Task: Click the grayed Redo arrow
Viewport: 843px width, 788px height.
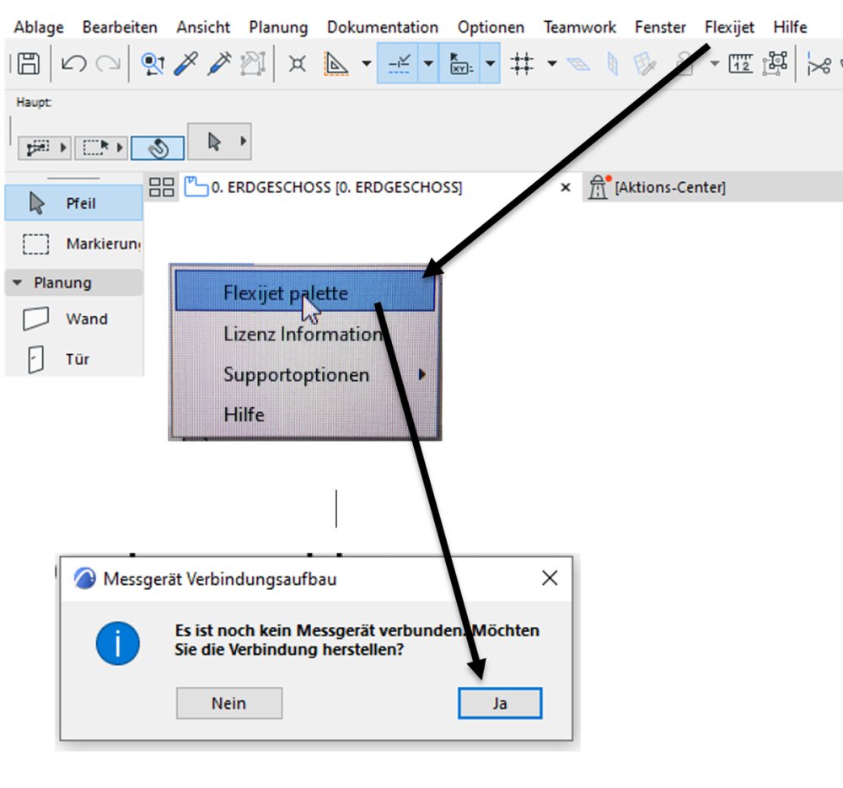Action: click(108, 64)
